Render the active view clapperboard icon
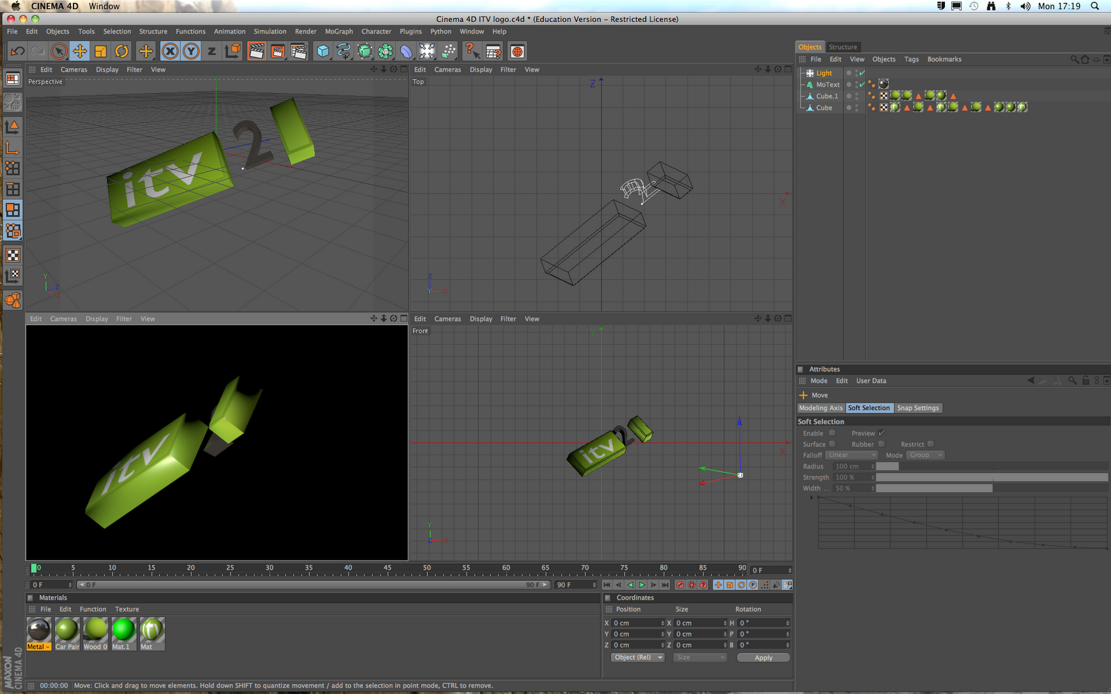The height and width of the screenshot is (694, 1111). [x=257, y=51]
